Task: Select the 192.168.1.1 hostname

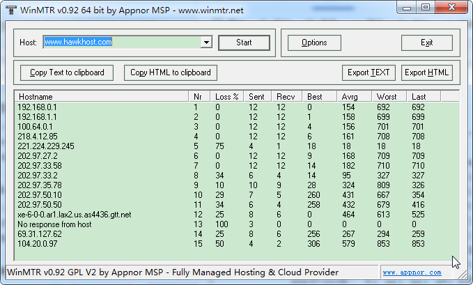Action: [37, 117]
